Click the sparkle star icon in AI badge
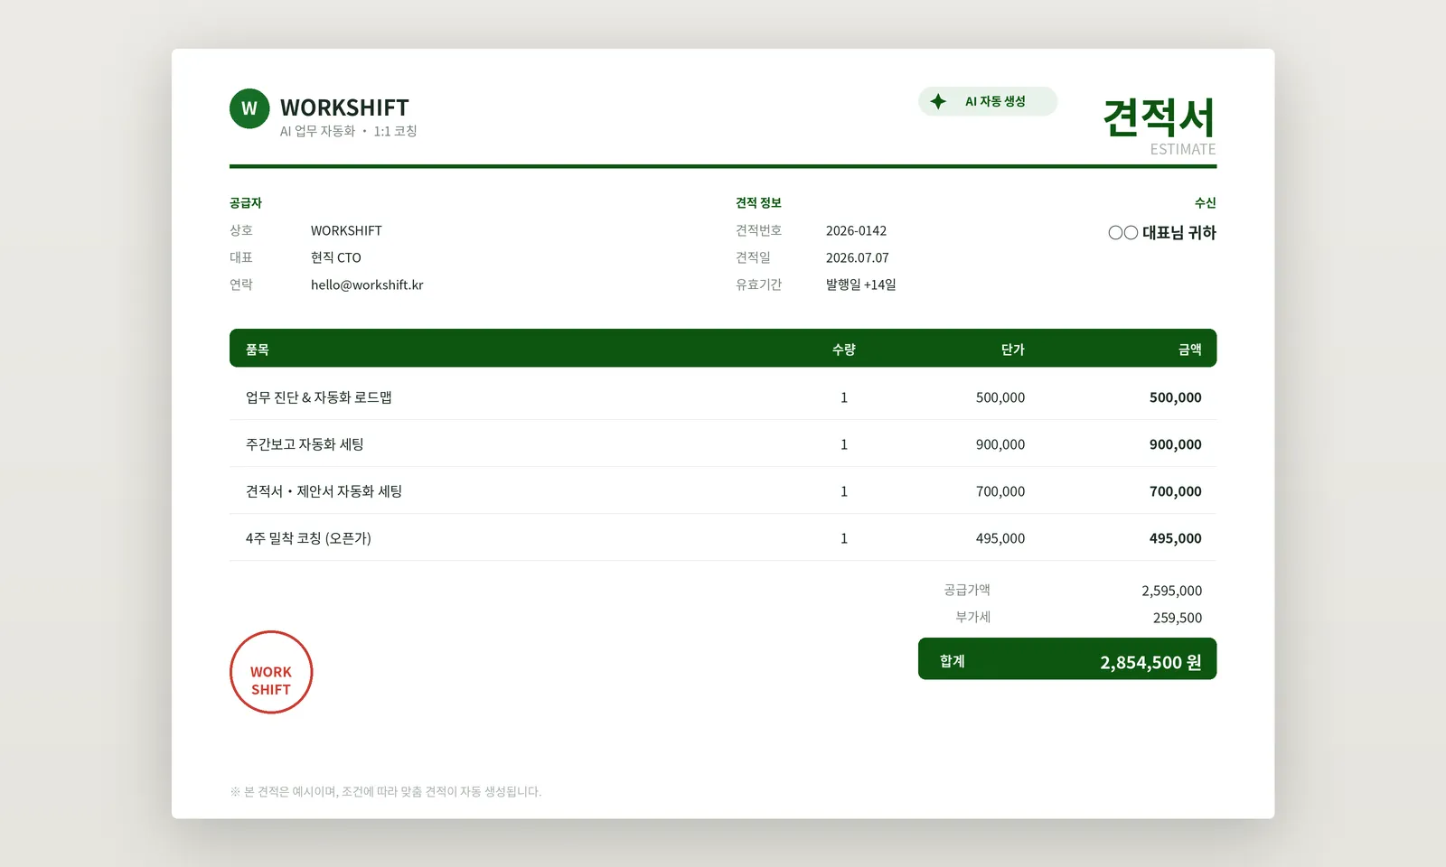1446x867 pixels. 938,101
